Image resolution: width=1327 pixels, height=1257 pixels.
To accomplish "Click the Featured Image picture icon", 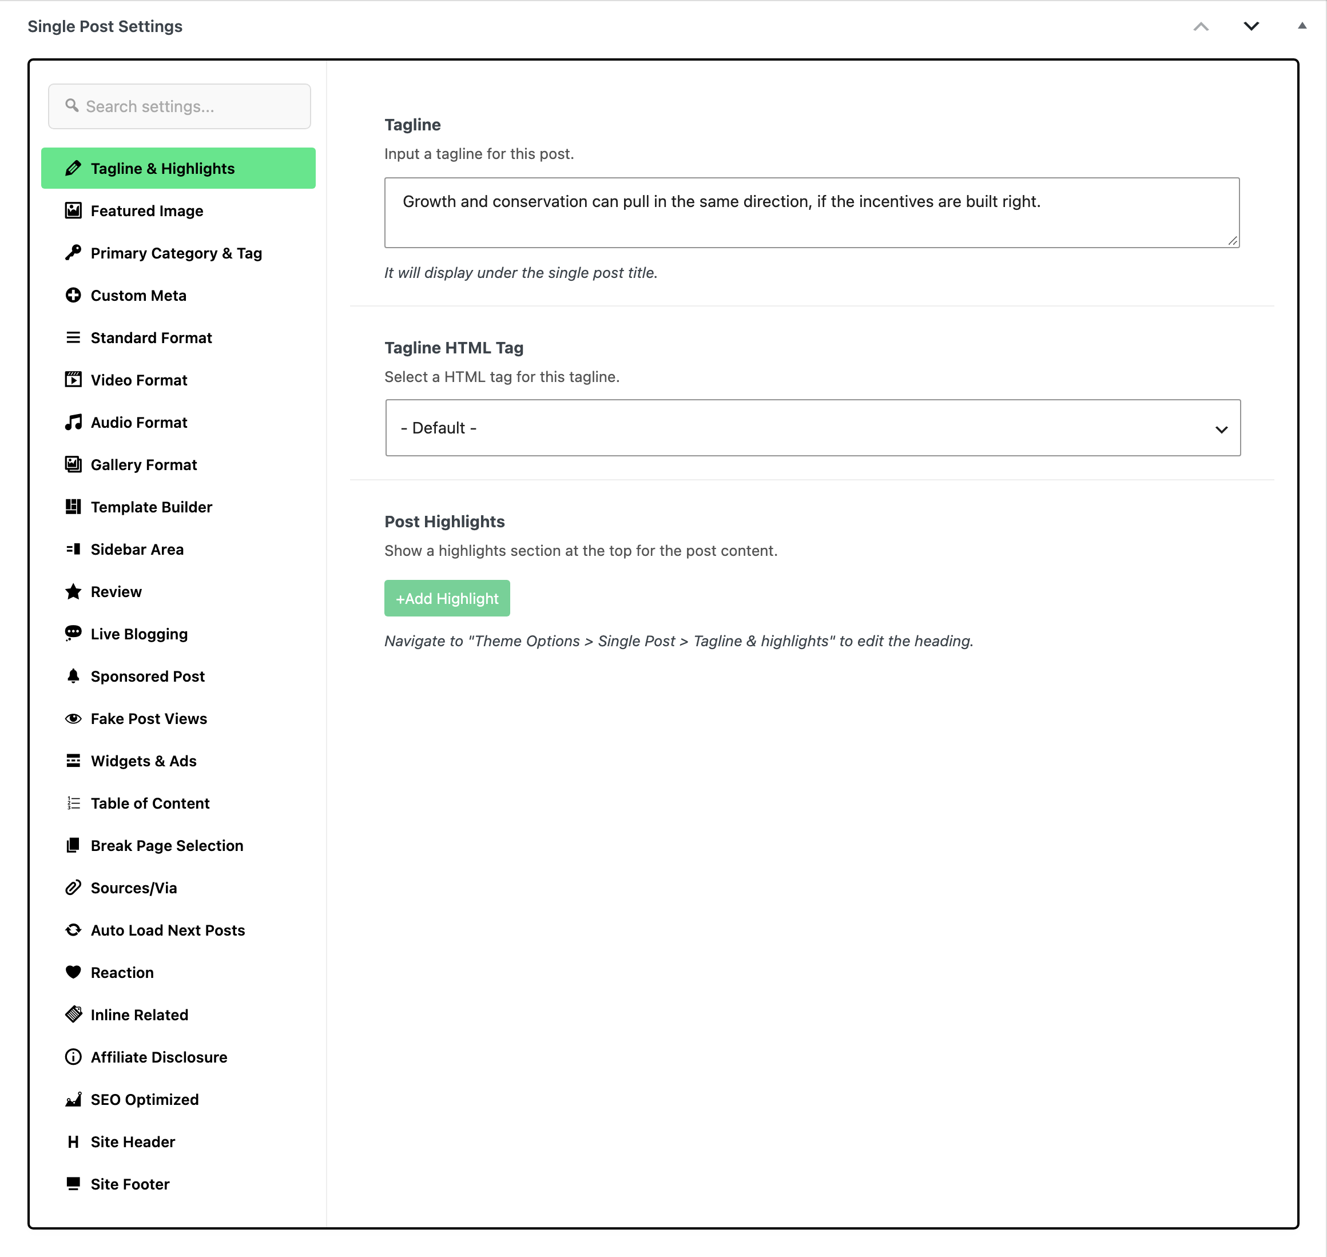I will tap(73, 210).
